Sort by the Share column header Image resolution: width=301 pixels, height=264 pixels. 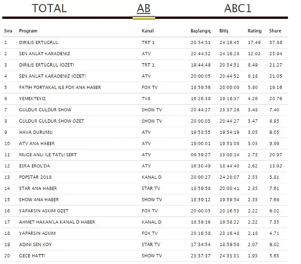275,31
